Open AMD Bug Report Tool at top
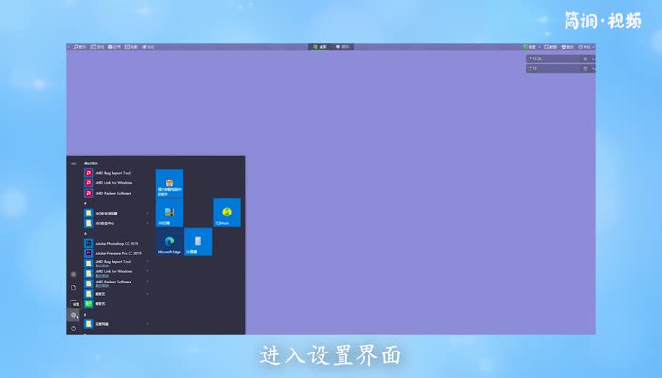662x378 pixels. click(x=112, y=173)
